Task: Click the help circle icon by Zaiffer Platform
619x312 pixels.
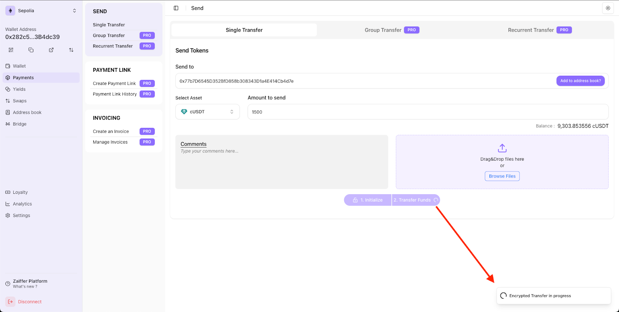Action: [8, 283]
